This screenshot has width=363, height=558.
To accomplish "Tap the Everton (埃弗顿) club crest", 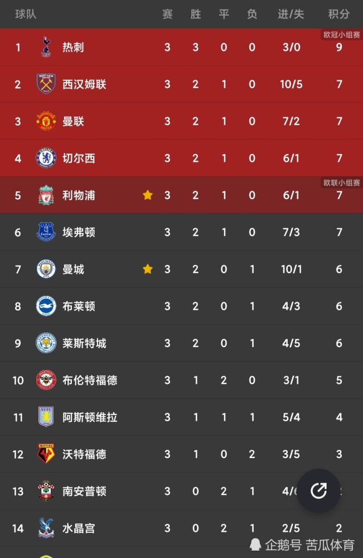I will tap(46, 232).
